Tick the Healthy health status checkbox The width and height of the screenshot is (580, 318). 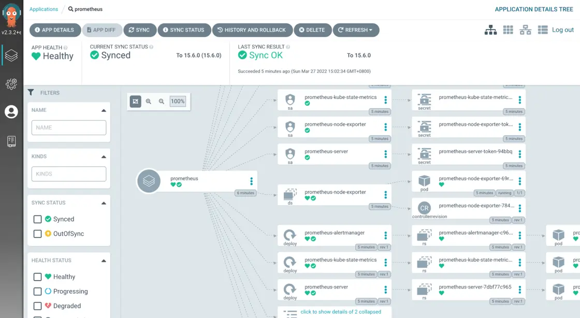click(x=37, y=277)
